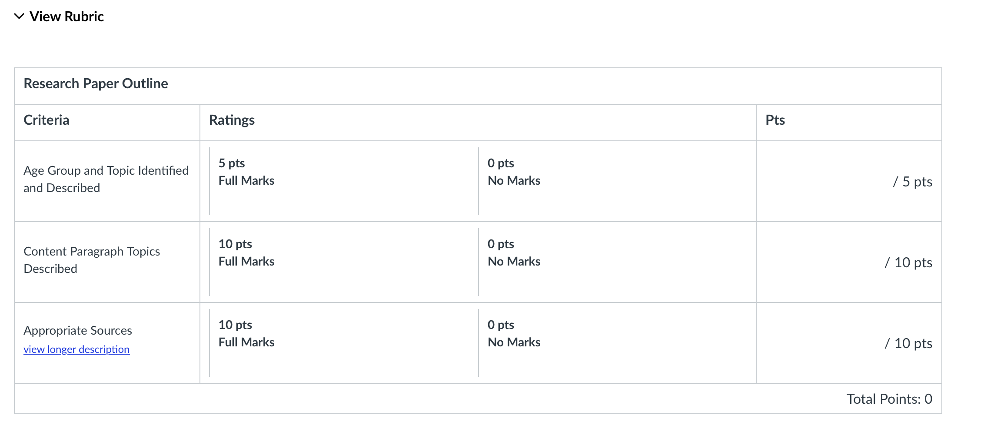Select the Research Paper Outline rubric title
The width and height of the screenshot is (984, 422).
point(96,83)
